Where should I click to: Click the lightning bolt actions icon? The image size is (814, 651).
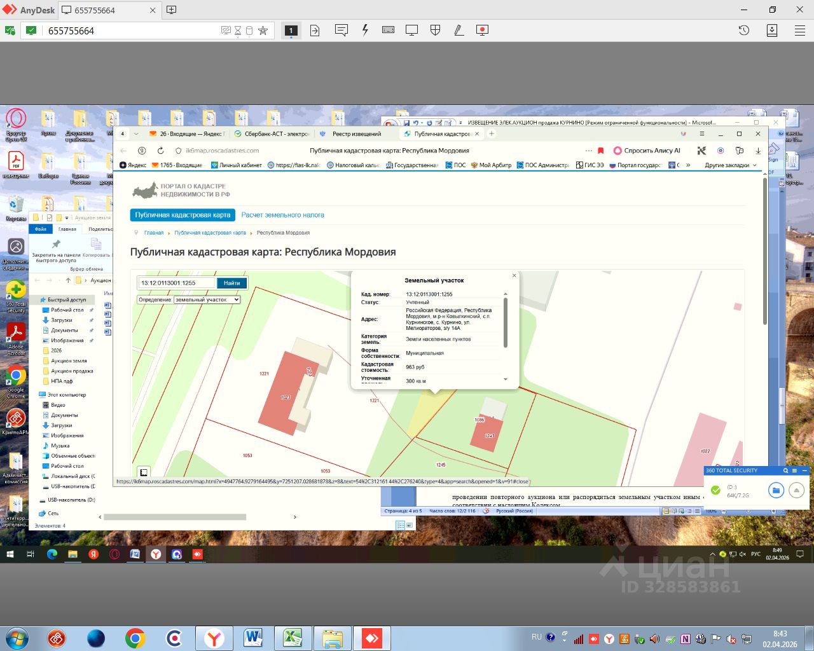(365, 30)
